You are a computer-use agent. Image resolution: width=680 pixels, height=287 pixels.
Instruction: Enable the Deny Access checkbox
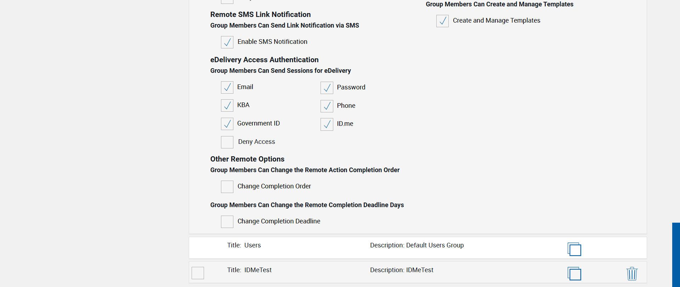click(227, 142)
